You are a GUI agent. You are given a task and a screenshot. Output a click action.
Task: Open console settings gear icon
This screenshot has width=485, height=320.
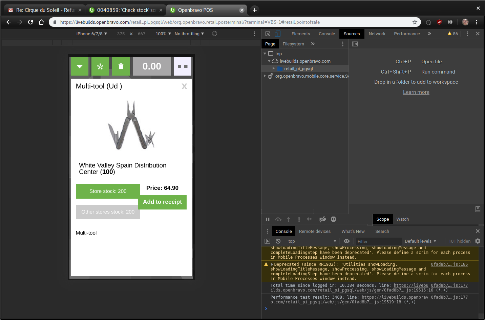[478, 241]
